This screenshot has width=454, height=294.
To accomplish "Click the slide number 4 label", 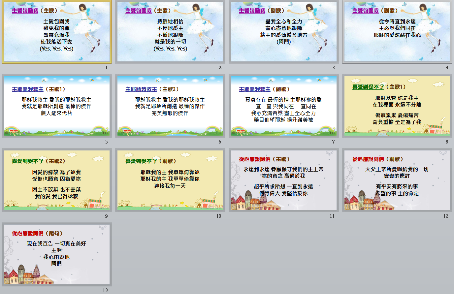I will tap(447, 68).
